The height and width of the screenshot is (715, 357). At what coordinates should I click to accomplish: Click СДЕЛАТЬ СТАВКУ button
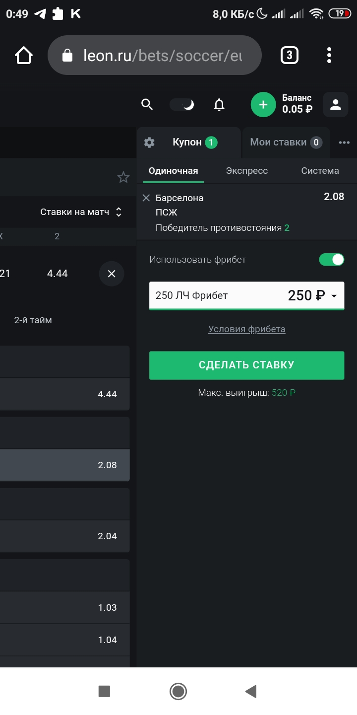point(246,365)
